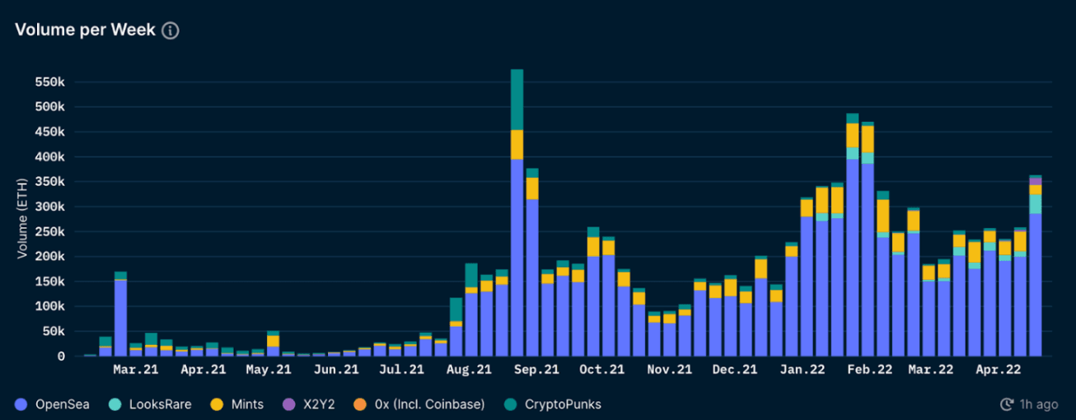Click the info icon beside Volume per Week

click(171, 31)
